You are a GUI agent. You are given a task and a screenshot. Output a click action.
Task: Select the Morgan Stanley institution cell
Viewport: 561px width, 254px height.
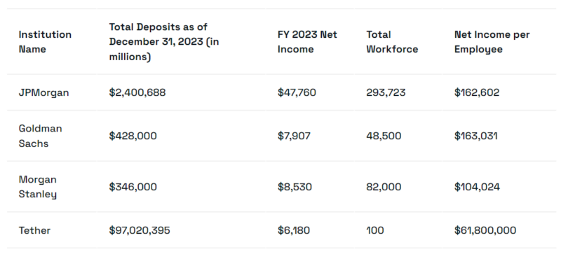pos(38,187)
